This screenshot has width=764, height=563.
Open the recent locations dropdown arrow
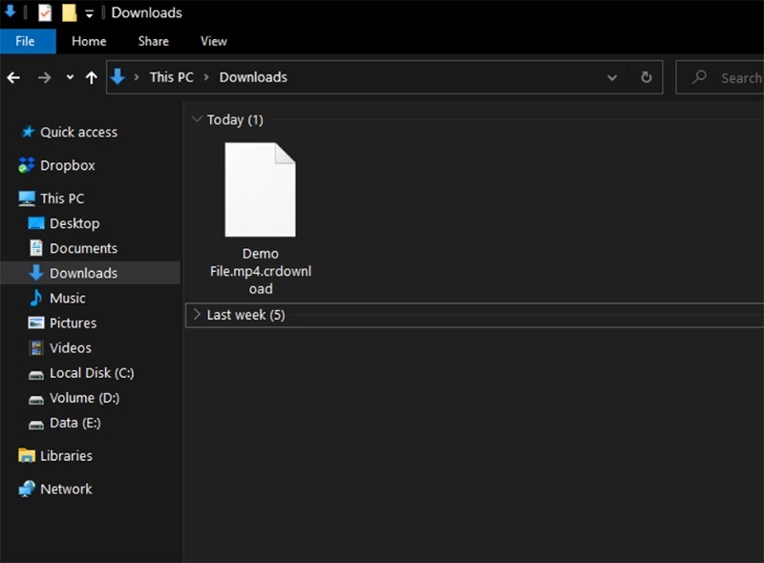pyautogui.click(x=70, y=77)
